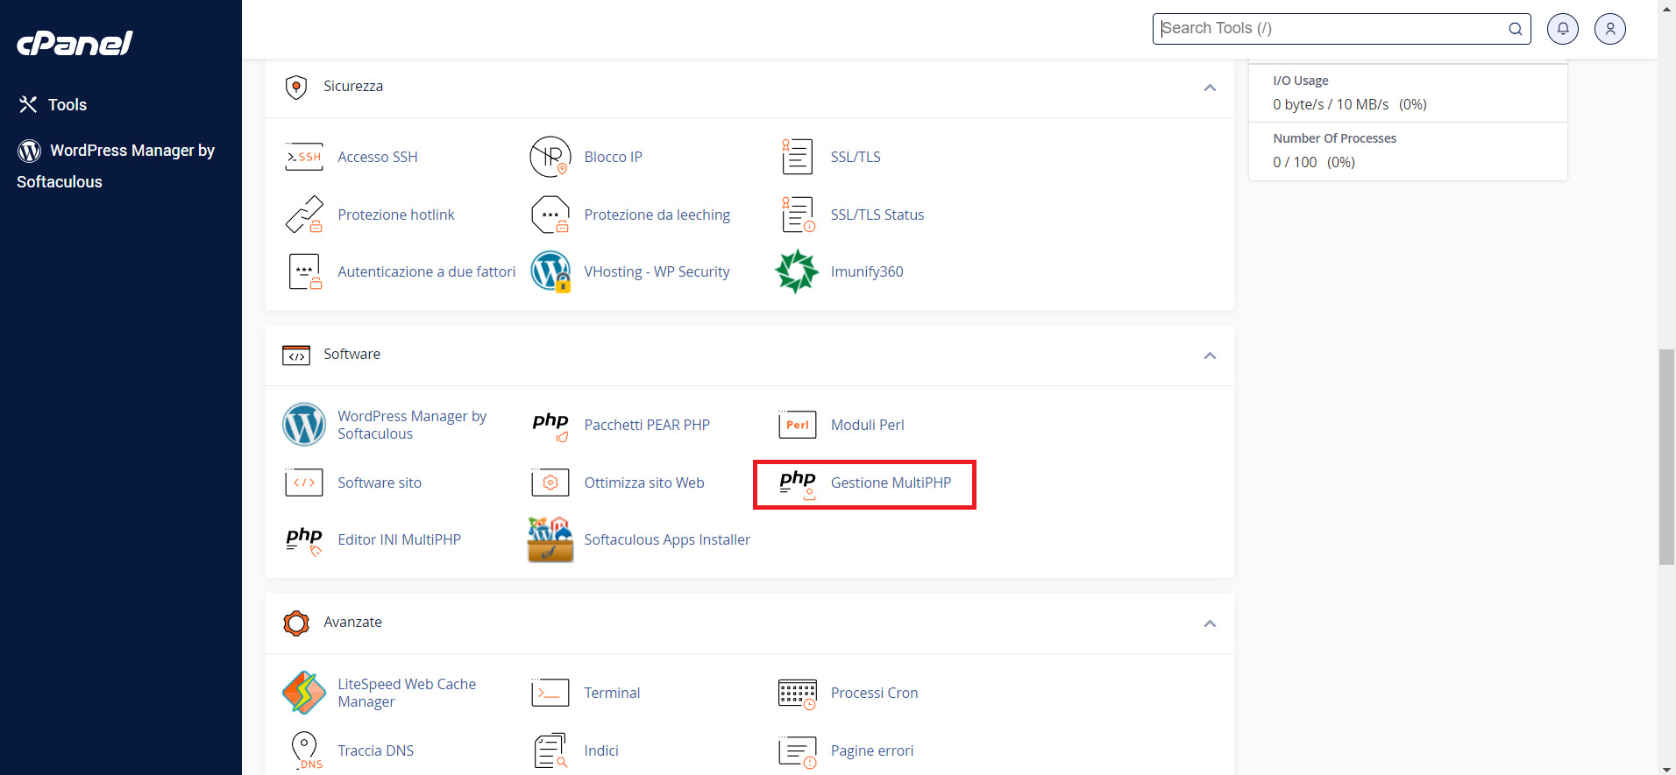
Task: Open the Traccia DNS link
Action: pos(375,750)
